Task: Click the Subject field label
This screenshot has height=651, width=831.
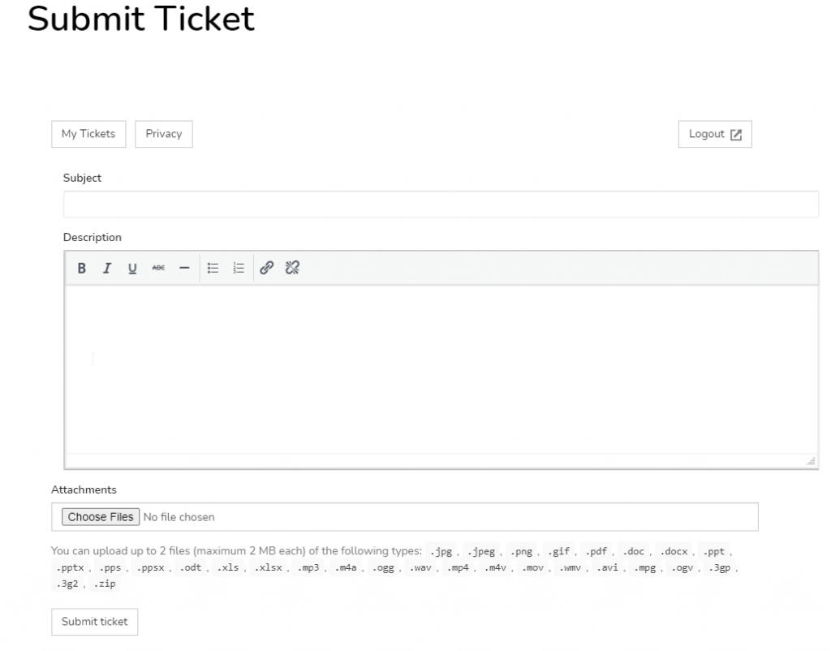Action: click(82, 178)
